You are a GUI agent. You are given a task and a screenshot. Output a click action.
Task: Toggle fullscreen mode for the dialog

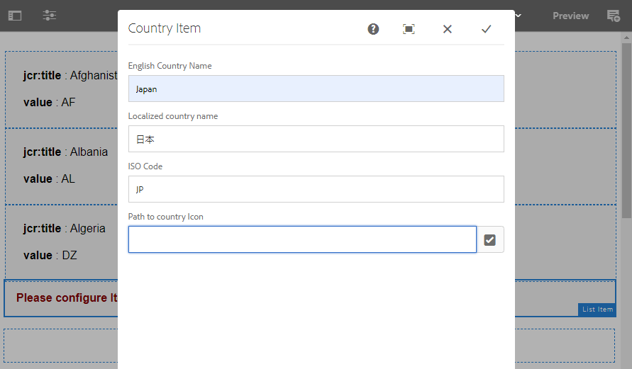(409, 29)
